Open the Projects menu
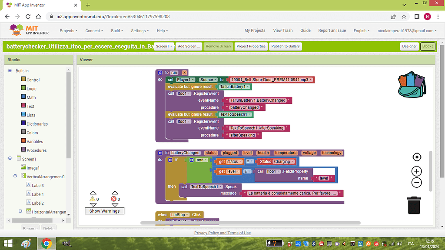Image resolution: width=445 pixels, height=250 pixels. click(x=68, y=31)
